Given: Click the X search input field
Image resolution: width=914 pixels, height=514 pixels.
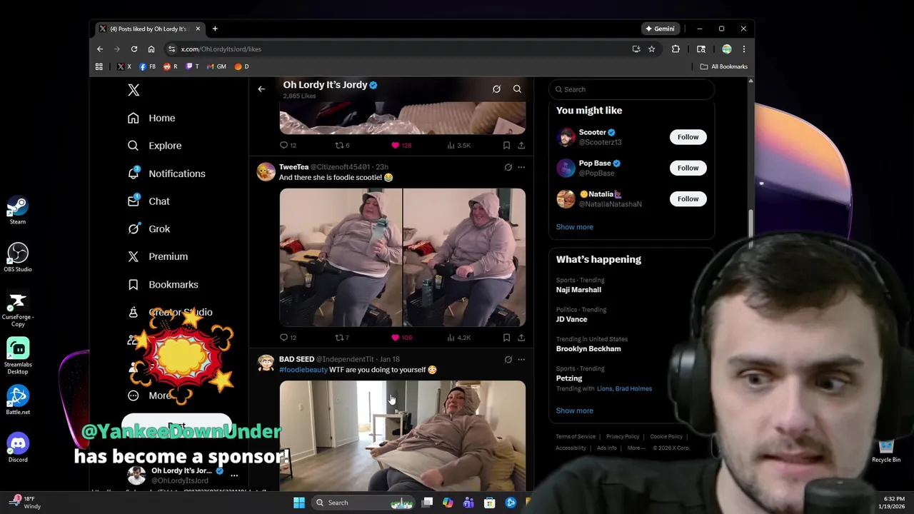Looking at the screenshot, I should pos(631,89).
